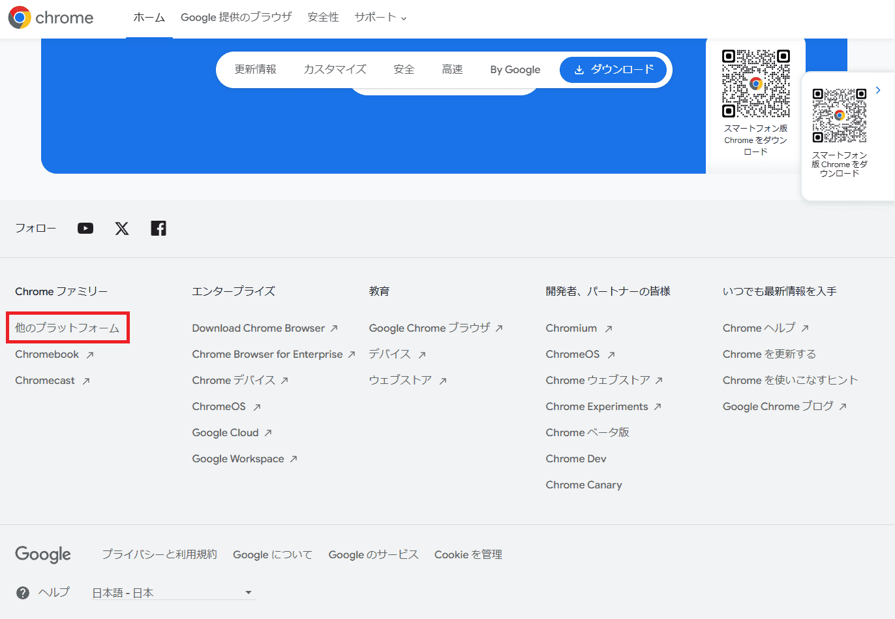Open the 日本語 - 日本 language dropdown
This screenshot has height=619, width=895.
click(x=174, y=593)
